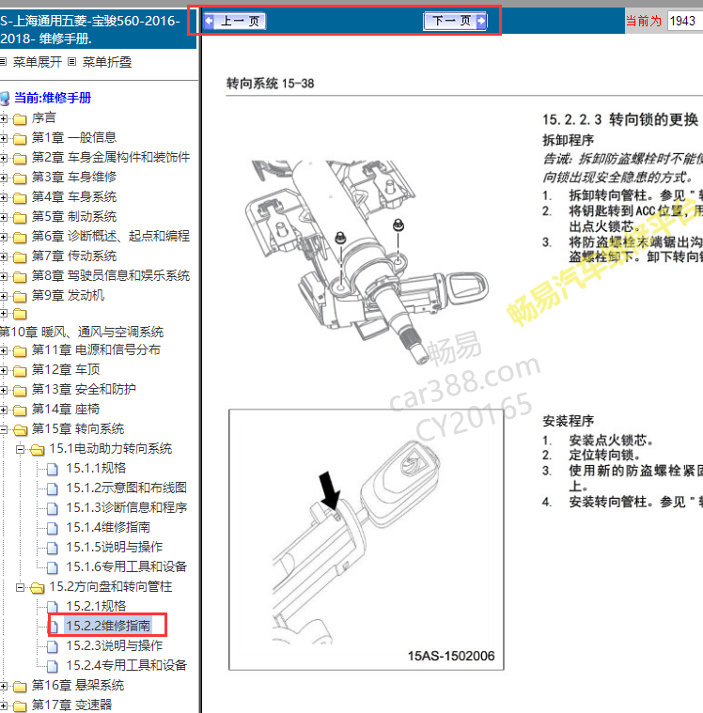The height and width of the screenshot is (713, 703).
Task: Click page header 转向系统 15-38
Action: tap(271, 84)
